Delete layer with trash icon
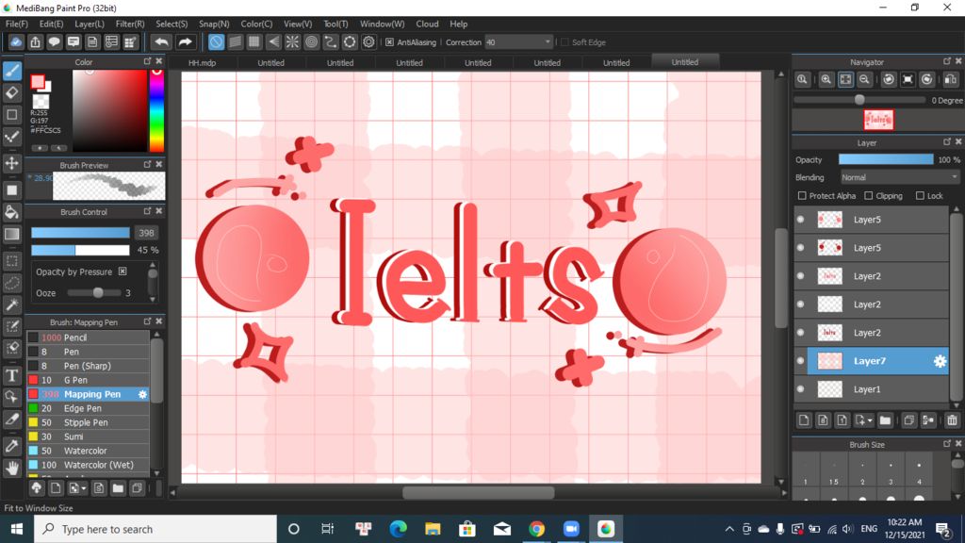 952,420
